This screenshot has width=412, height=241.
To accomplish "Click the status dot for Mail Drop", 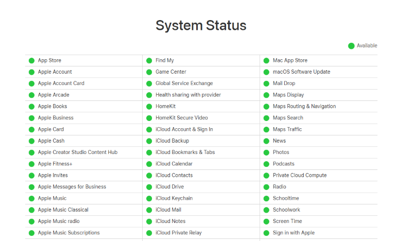I will pyautogui.click(x=266, y=83).
